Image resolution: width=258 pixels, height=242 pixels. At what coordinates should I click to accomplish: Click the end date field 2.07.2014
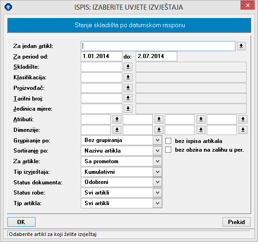[156, 56]
